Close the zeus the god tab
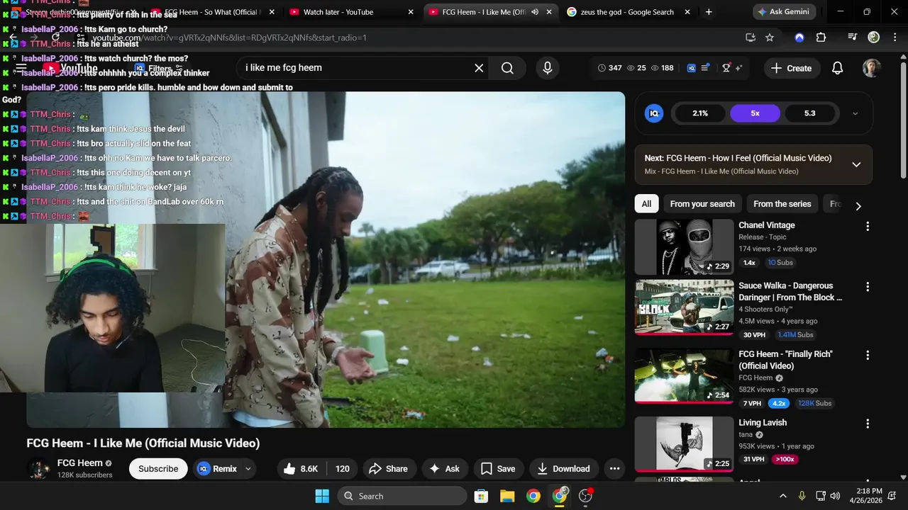This screenshot has width=908, height=510. (687, 12)
